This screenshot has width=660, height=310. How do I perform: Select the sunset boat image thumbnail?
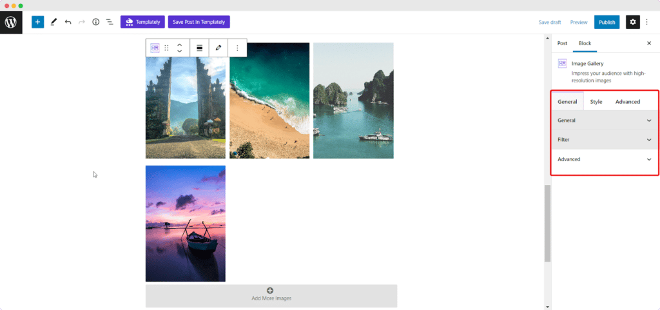click(x=186, y=223)
